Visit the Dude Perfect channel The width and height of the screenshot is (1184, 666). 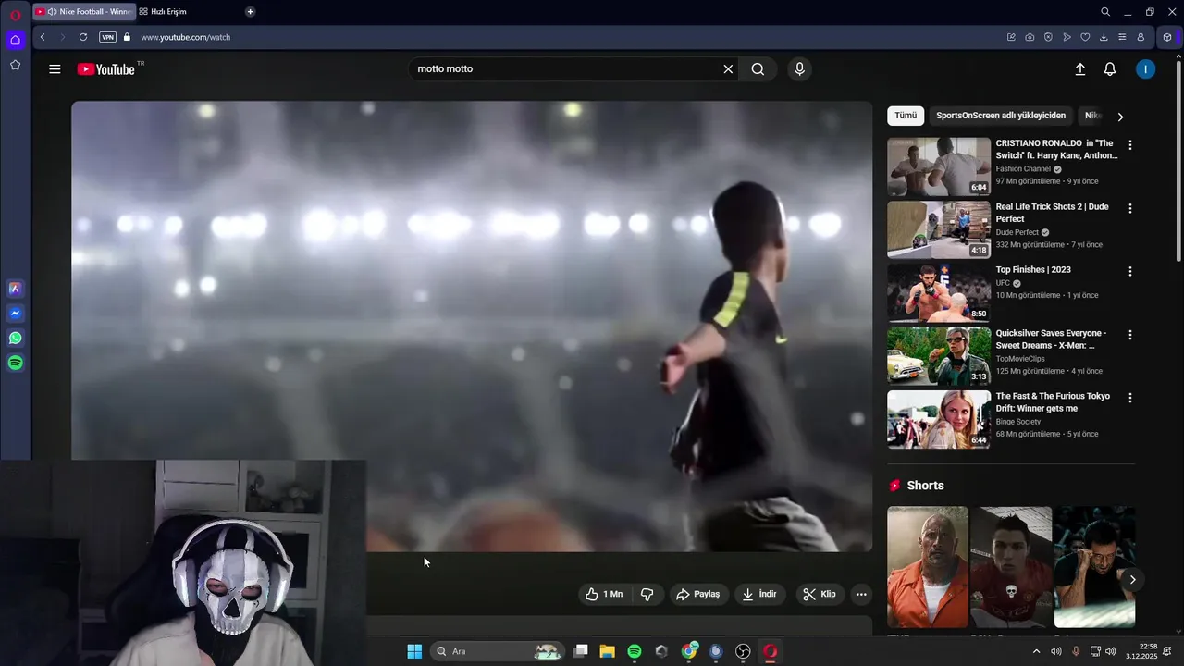tap(1017, 232)
